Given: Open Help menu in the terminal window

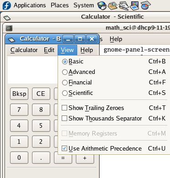Looking at the screenshot, I should point(116,39).
